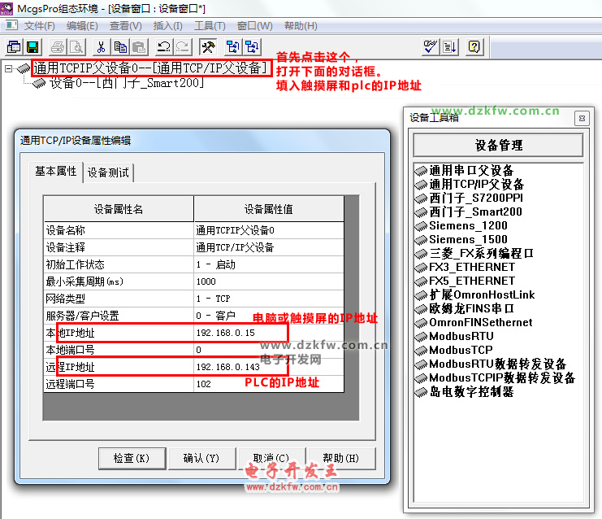
Task: Click the Redo toolbar icon
Action: coord(183,47)
